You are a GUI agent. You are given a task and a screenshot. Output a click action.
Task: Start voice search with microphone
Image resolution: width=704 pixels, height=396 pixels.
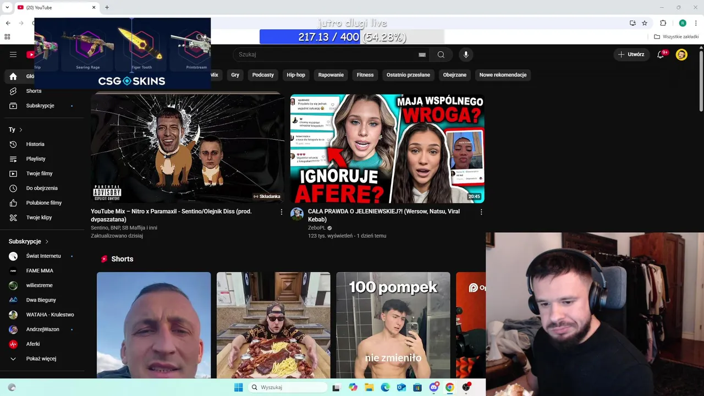pos(466,54)
